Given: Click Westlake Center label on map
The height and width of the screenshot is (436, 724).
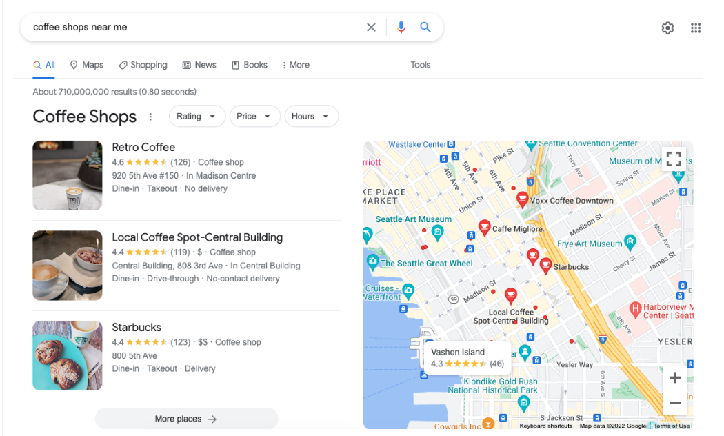Looking at the screenshot, I should click(x=417, y=145).
